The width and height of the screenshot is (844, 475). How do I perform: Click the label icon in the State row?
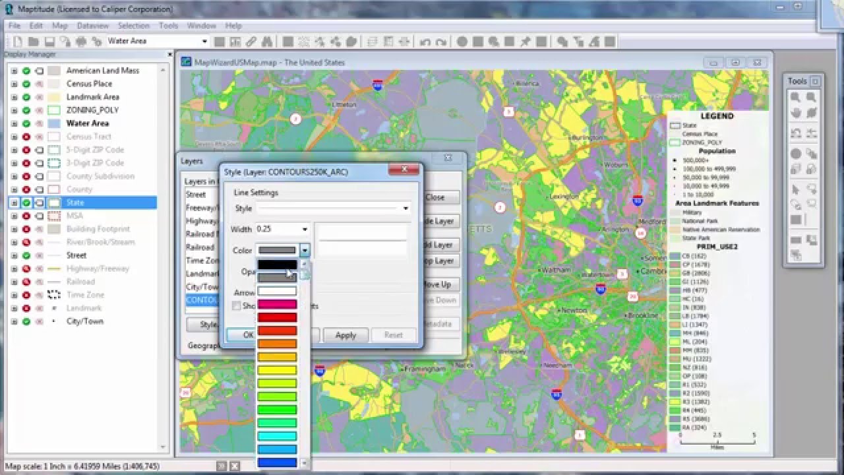tap(39, 203)
